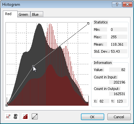The height and width of the screenshot is (124, 134).
Task: Select the curve-with-red-points editing mode icon
Action: pyautogui.click(x=8, y=117)
